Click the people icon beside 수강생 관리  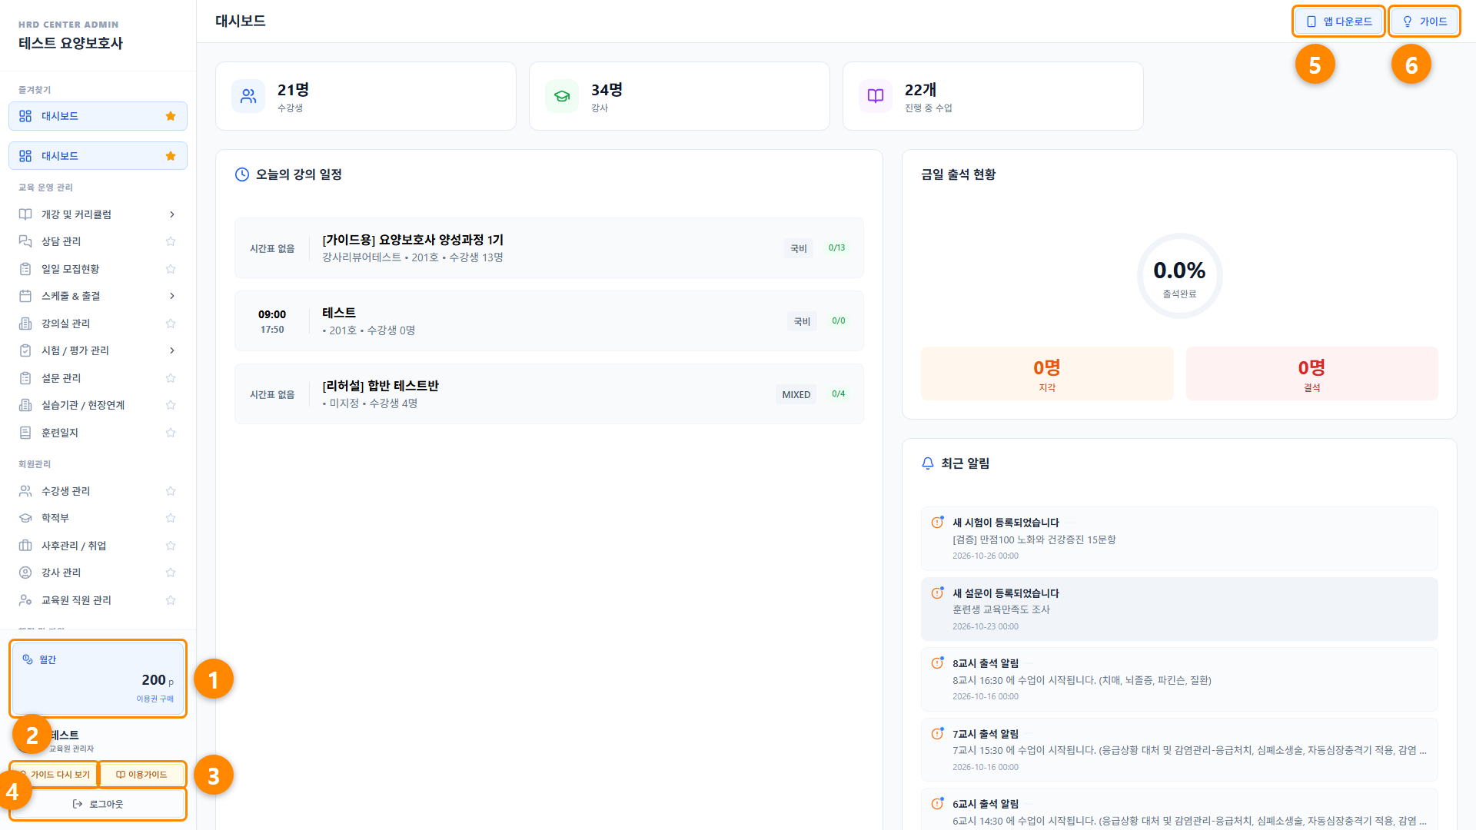[x=25, y=491]
